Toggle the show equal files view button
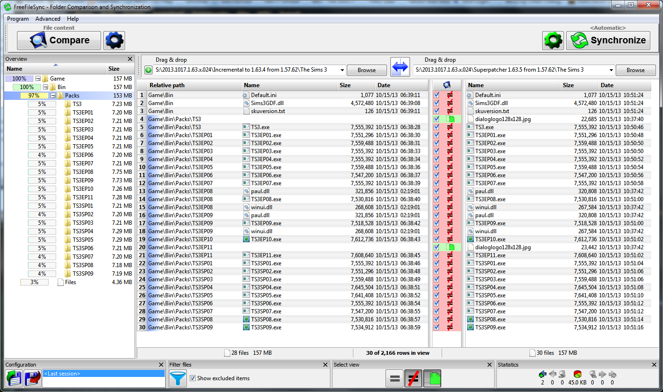 coord(394,378)
